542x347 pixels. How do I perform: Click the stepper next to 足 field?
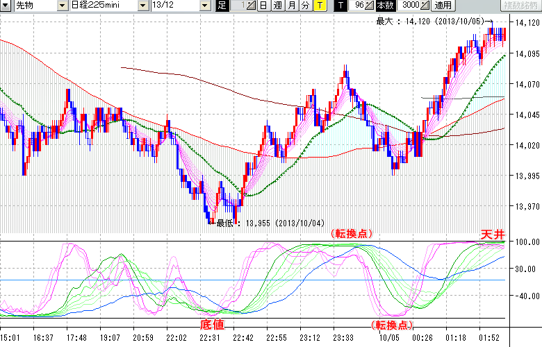pos(252,6)
